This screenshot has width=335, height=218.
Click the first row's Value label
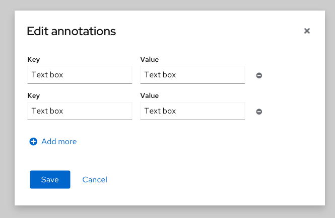pos(150,59)
